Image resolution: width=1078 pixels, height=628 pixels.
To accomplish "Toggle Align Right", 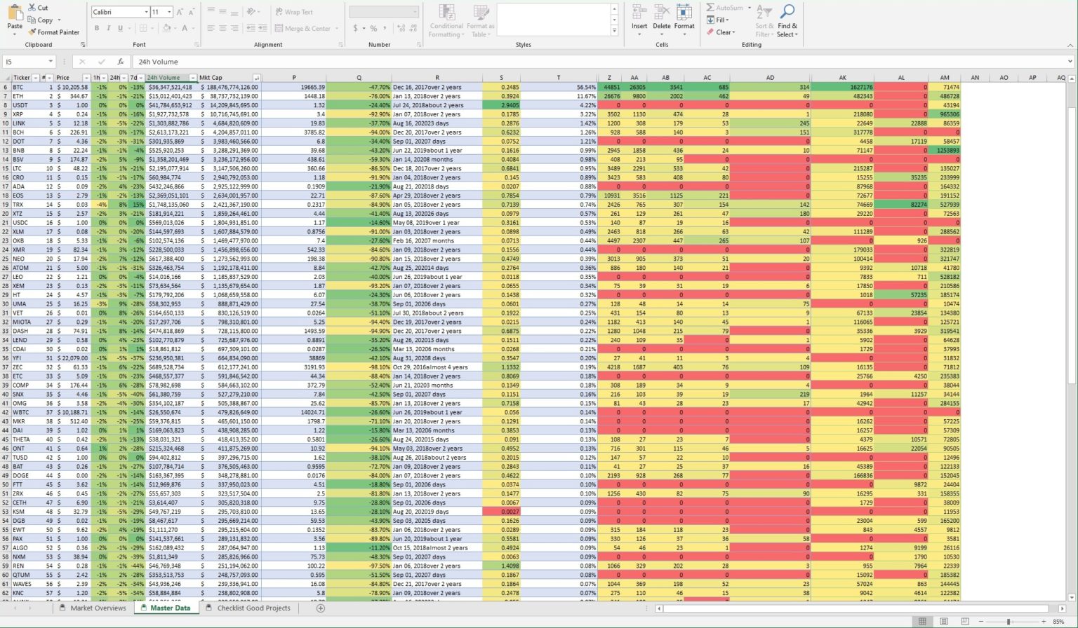I will click(x=234, y=28).
